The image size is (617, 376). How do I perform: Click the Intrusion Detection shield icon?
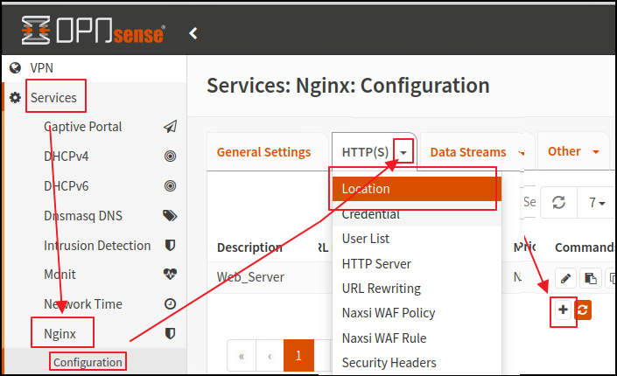170,246
